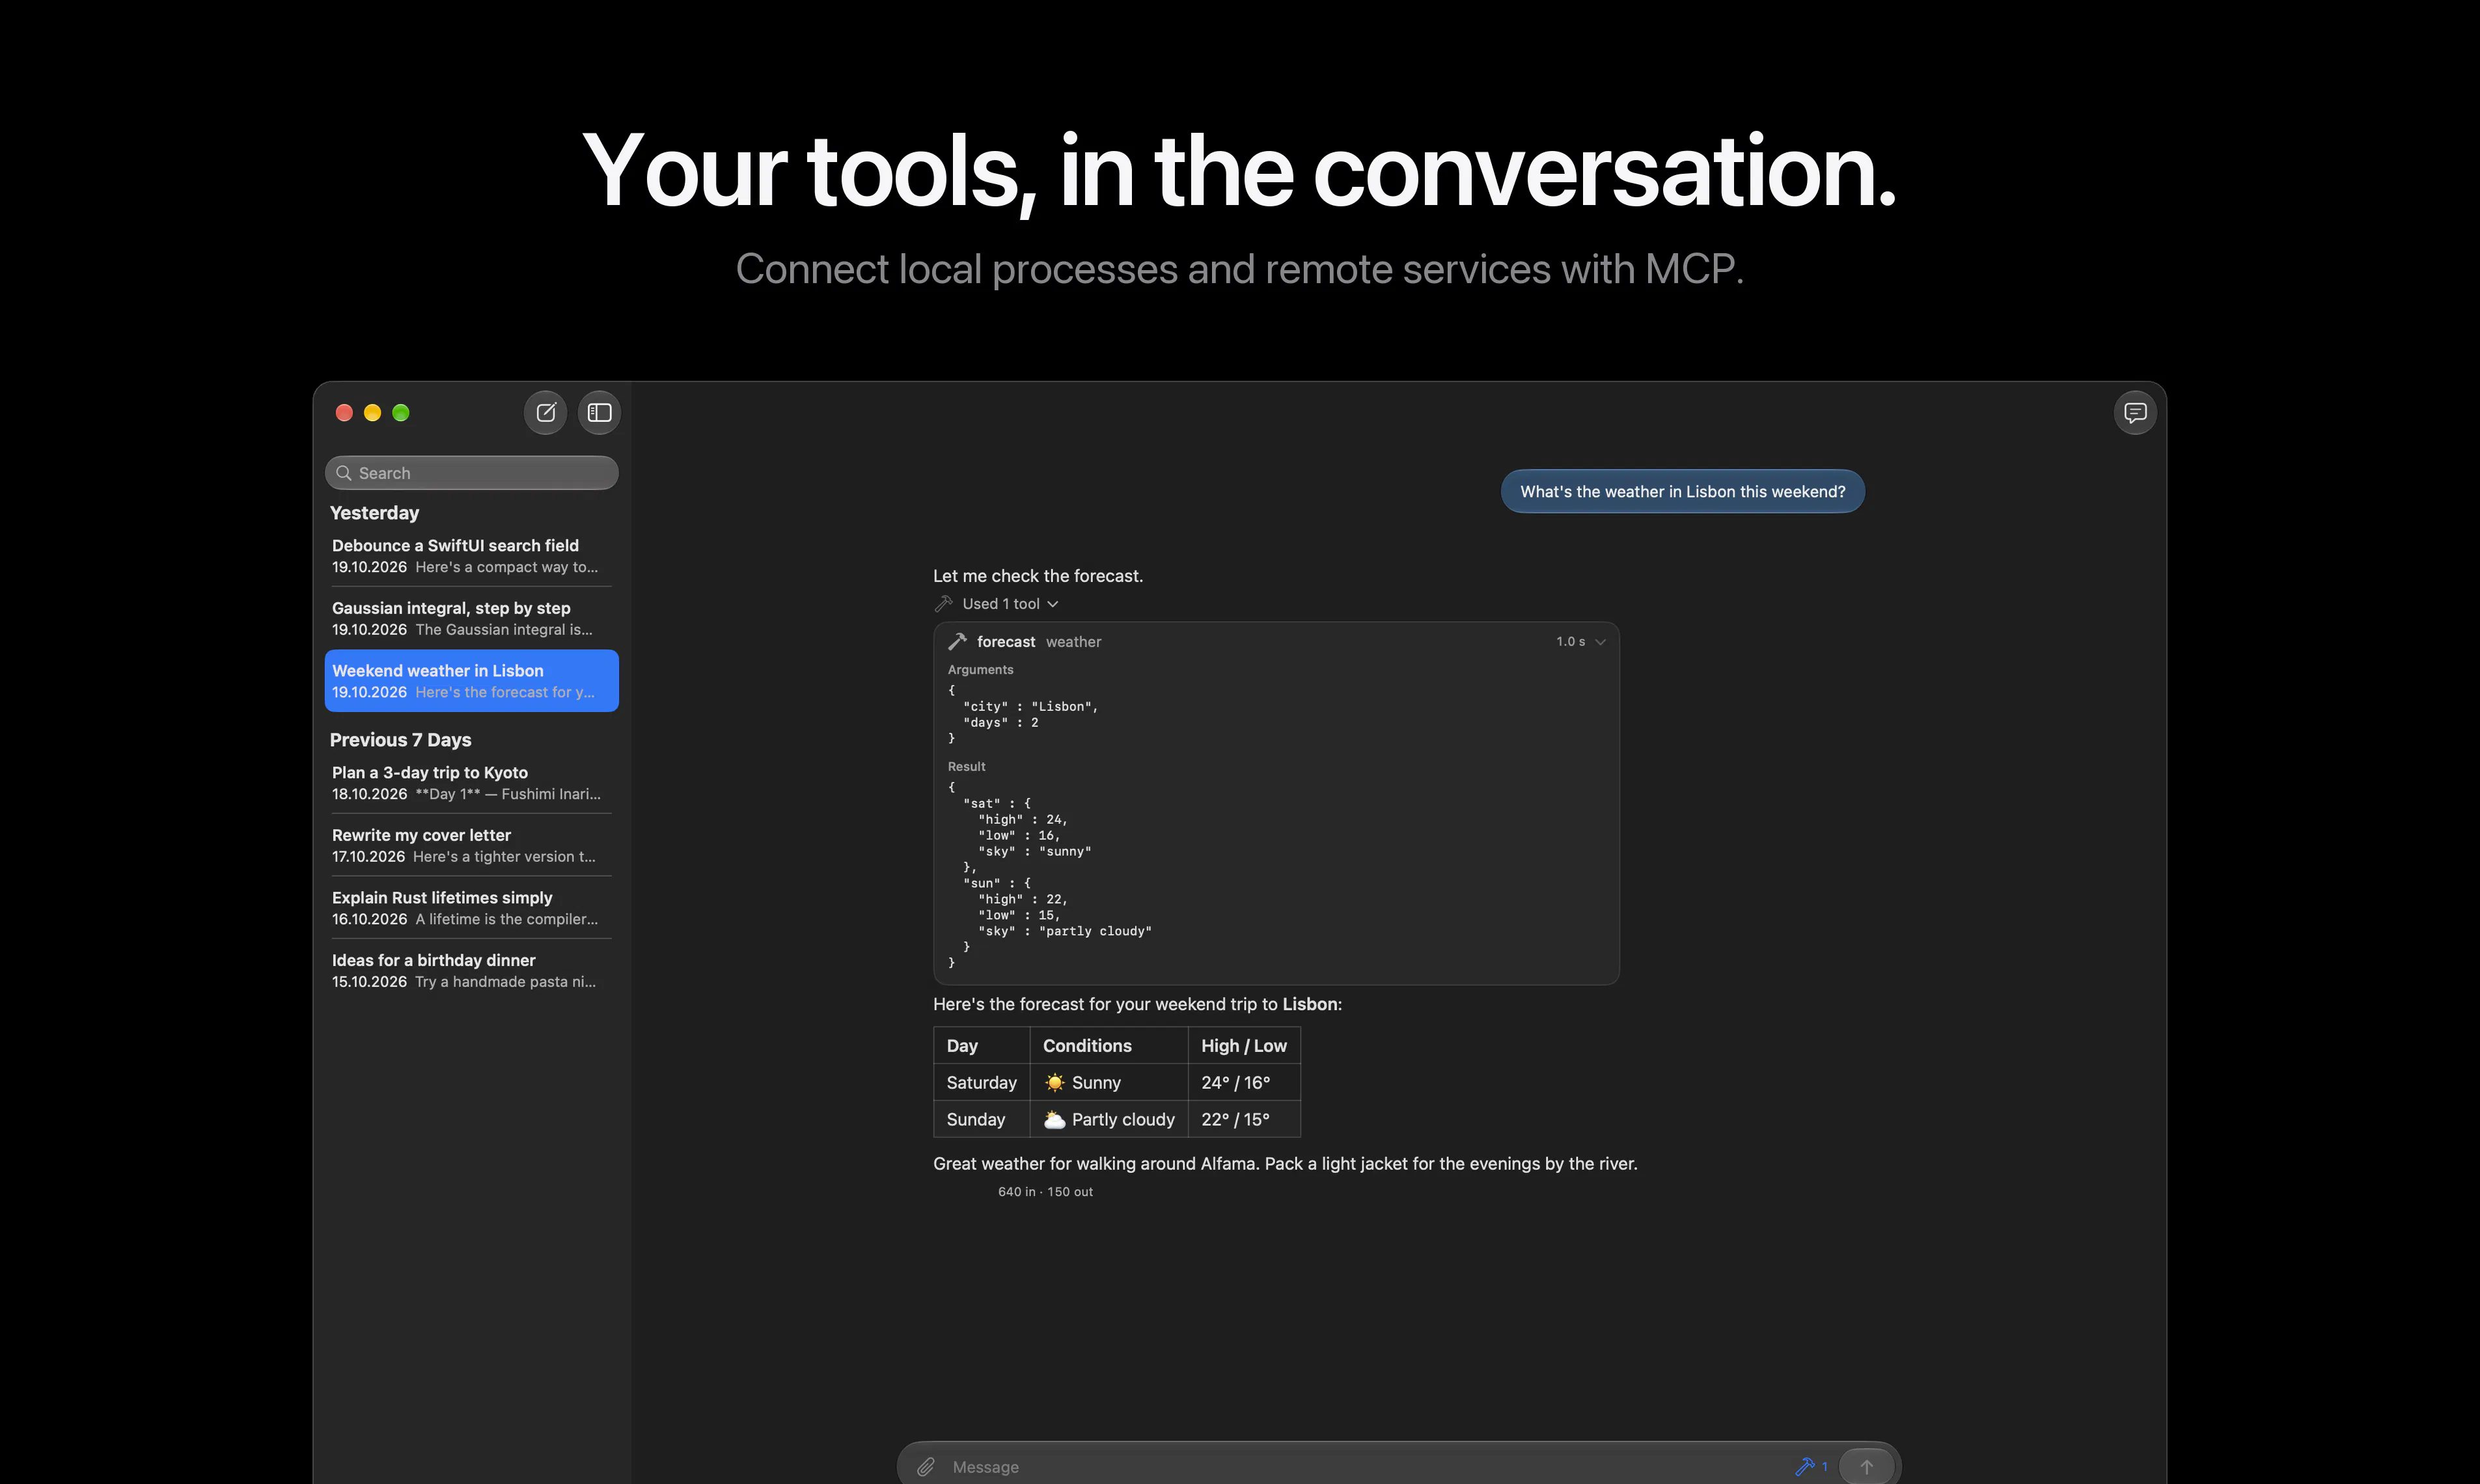Image resolution: width=2480 pixels, height=1484 pixels.
Task: Click the 1.0 s duration label
Action: 1570,642
